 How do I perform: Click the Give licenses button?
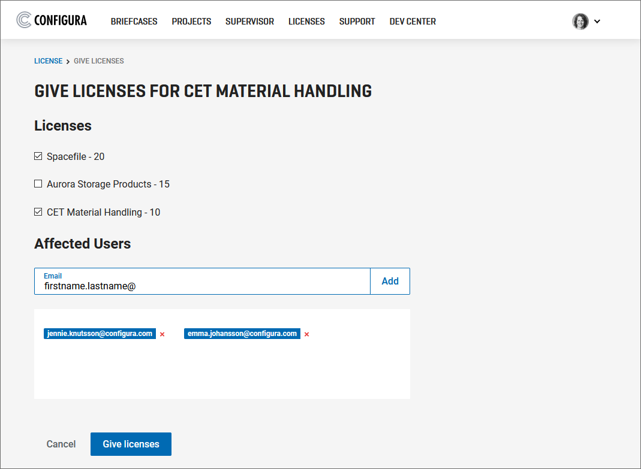131,444
